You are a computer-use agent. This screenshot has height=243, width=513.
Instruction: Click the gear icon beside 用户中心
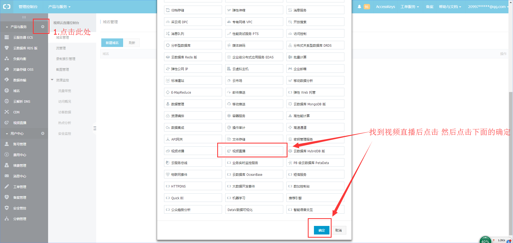pyautogui.click(x=42, y=133)
